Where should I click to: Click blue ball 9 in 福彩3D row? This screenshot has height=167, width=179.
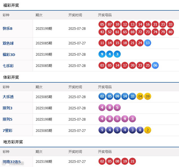pyautogui.click(x=102, y=54)
